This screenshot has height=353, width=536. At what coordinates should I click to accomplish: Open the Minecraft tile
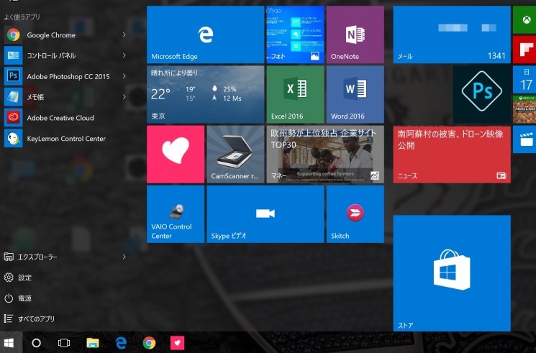[524, 109]
